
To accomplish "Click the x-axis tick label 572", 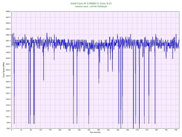I will click(137, 130).
